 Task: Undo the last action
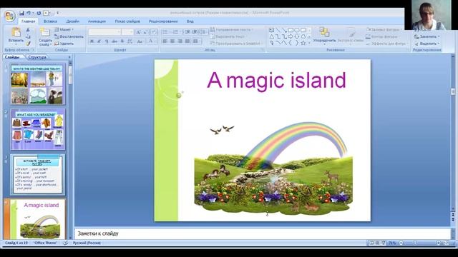tap(29, 13)
